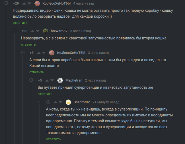Screen dimensions: 185x144
Task: Upvote Mephetran's comment
Action: pos(47,80)
